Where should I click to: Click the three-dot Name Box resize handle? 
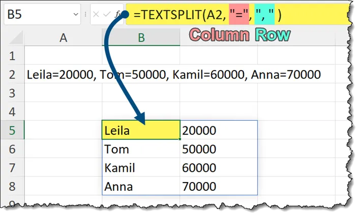point(85,15)
